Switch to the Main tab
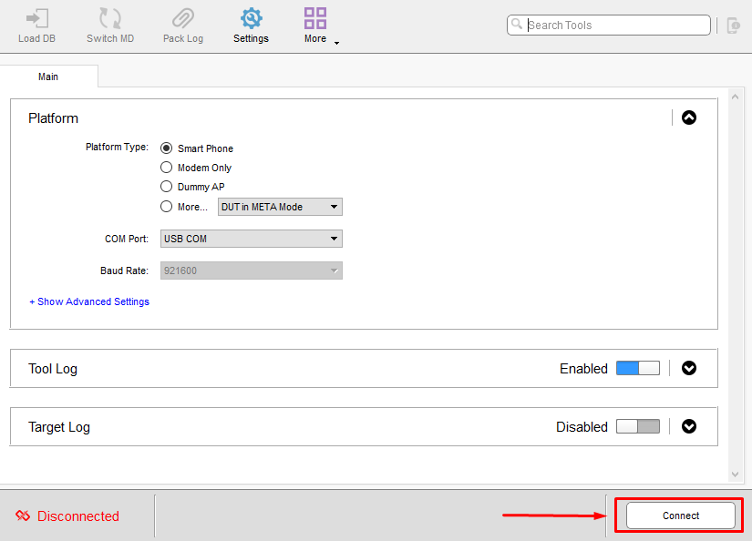Image resolution: width=752 pixels, height=541 pixels. tap(48, 77)
